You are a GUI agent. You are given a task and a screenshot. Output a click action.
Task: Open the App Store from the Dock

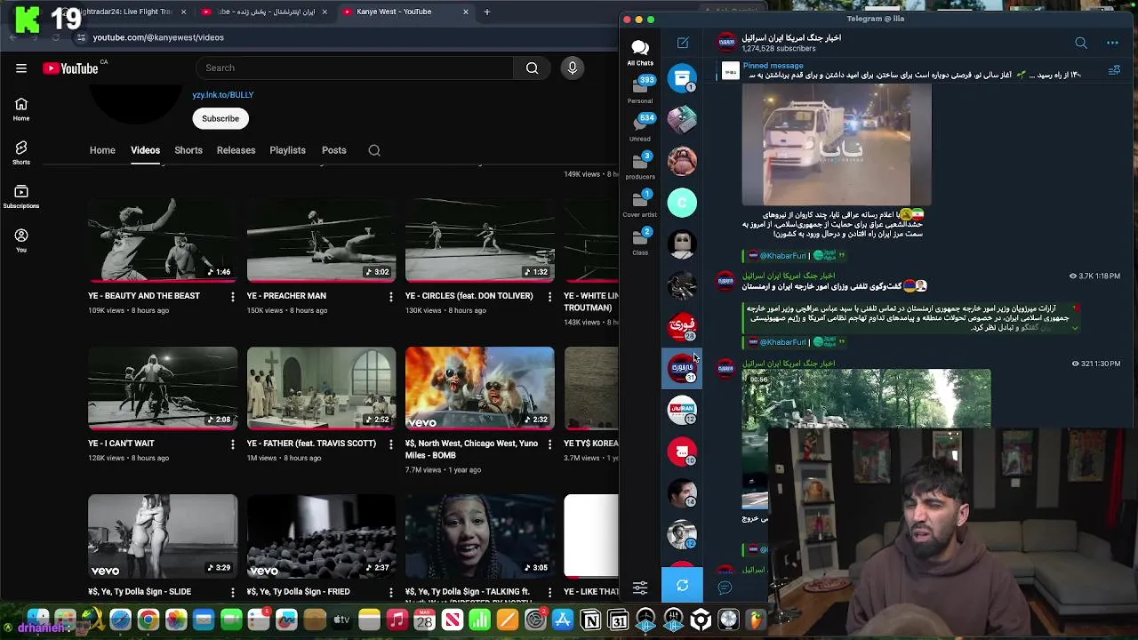tap(563, 620)
